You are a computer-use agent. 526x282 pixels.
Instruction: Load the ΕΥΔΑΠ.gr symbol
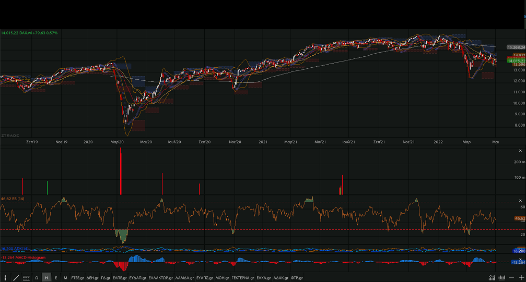click(x=138, y=278)
